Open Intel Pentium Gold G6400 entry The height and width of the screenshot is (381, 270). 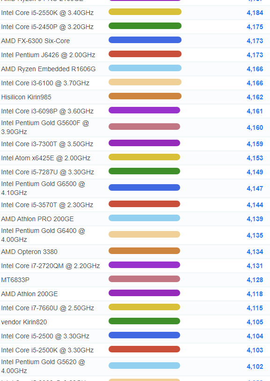click(43, 235)
